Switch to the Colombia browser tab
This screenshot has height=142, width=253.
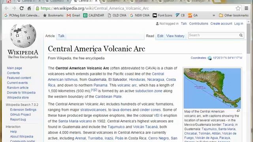57,1
